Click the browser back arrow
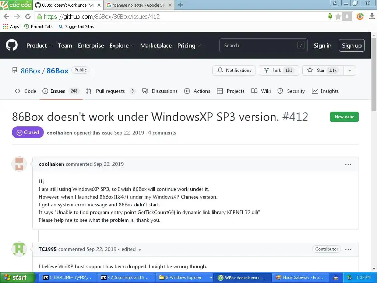Image resolution: width=377 pixels, height=283 pixels. tap(7, 16)
